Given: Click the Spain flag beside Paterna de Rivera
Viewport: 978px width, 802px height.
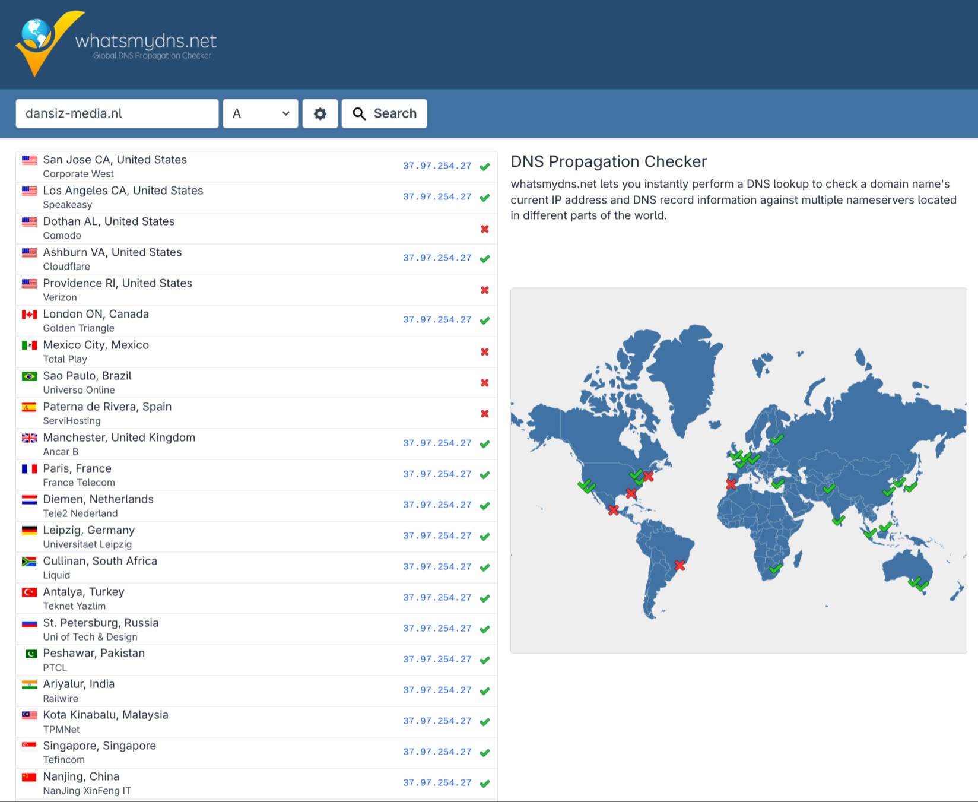Looking at the screenshot, I should click(x=29, y=407).
